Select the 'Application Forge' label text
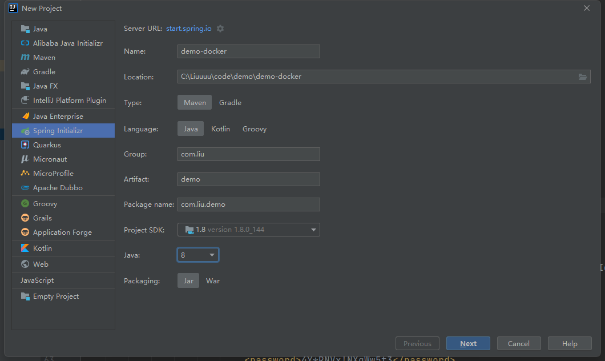The width and height of the screenshot is (605, 361). (x=63, y=232)
